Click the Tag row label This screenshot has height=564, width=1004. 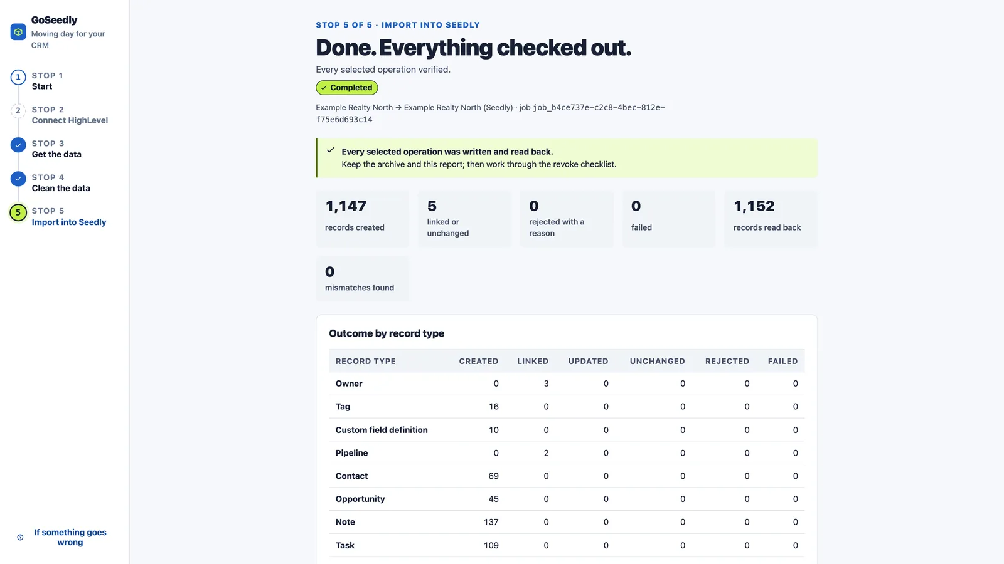pyautogui.click(x=343, y=407)
